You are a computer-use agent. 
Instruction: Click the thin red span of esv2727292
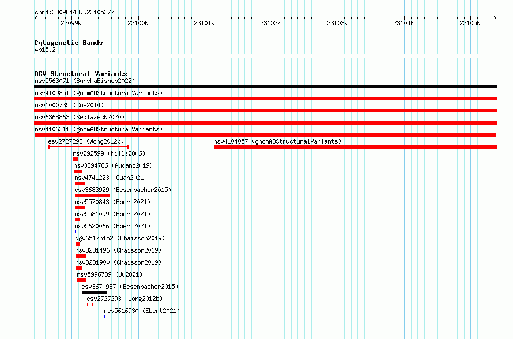point(88,147)
